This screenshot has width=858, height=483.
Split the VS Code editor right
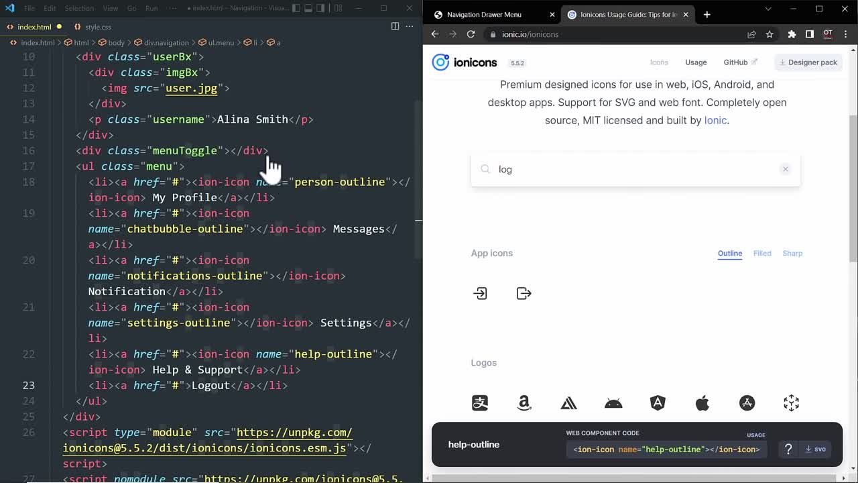(x=395, y=26)
